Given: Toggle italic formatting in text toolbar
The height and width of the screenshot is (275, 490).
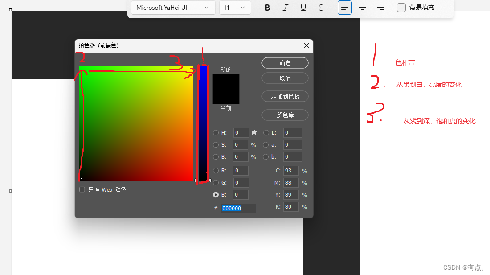Looking at the screenshot, I should click(x=285, y=8).
